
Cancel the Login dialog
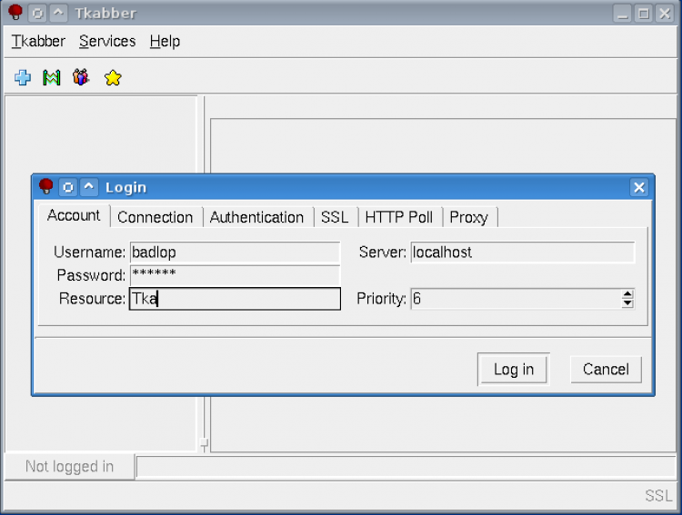[606, 369]
